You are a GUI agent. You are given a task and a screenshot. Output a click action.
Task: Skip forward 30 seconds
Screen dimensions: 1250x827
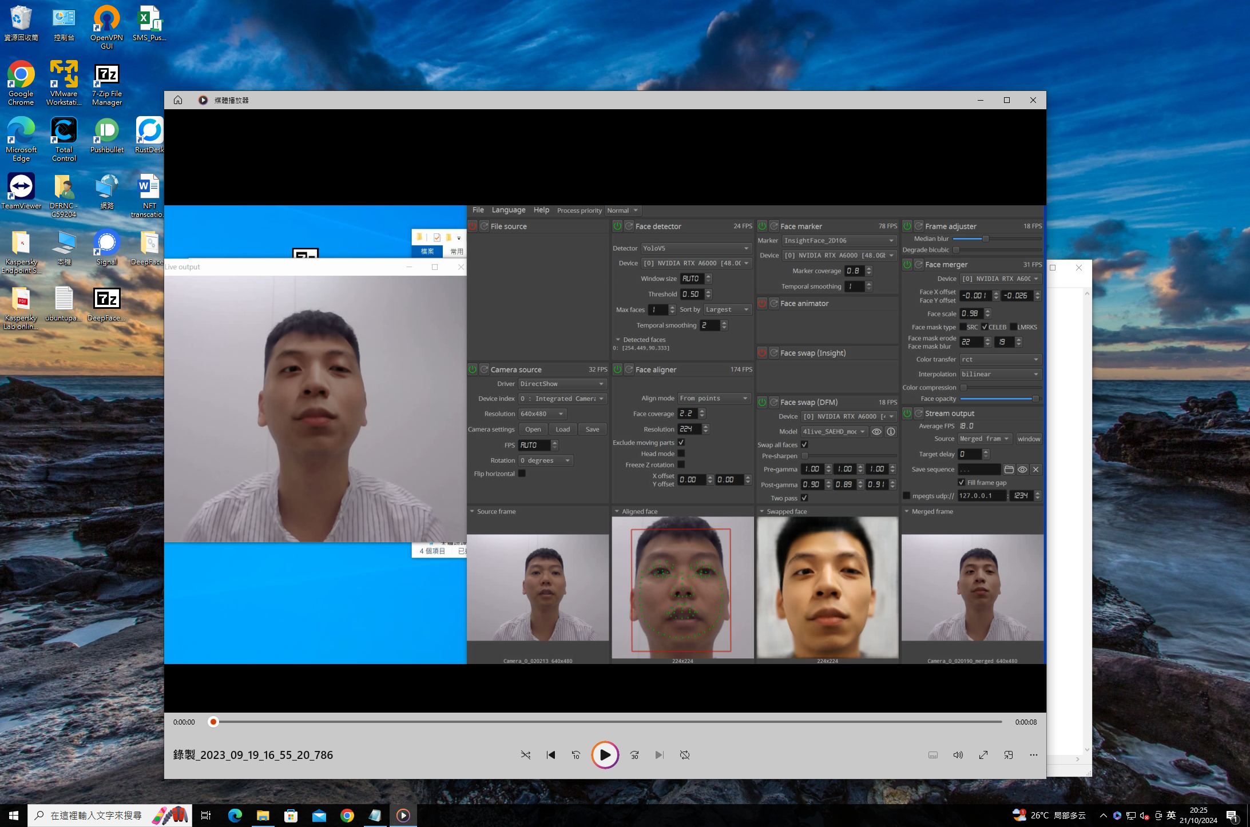pyautogui.click(x=634, y=755)
